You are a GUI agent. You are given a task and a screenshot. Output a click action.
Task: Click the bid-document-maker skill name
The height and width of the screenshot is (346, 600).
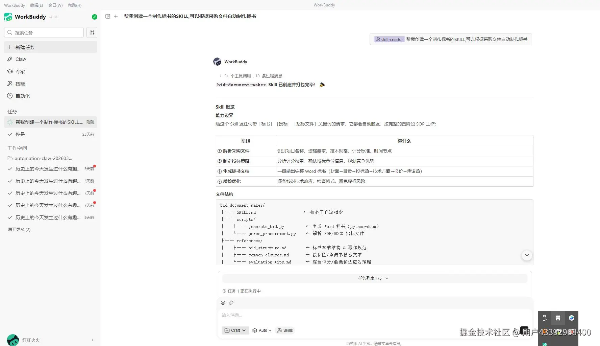pyautogui.click(x=241, y=85)
